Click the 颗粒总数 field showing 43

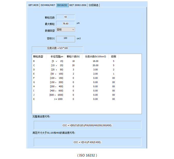pos(65,17)
